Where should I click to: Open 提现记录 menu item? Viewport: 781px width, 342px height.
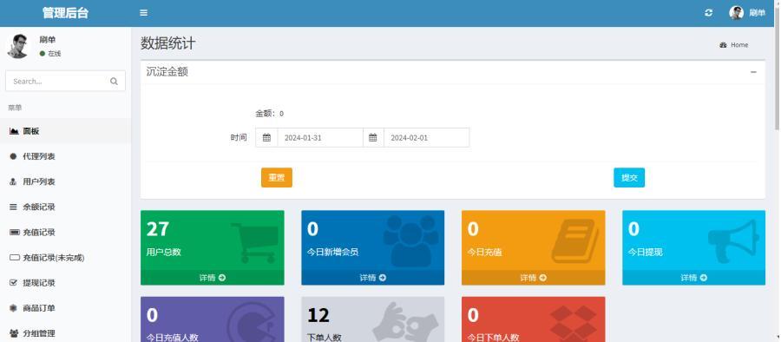point(65,283)
